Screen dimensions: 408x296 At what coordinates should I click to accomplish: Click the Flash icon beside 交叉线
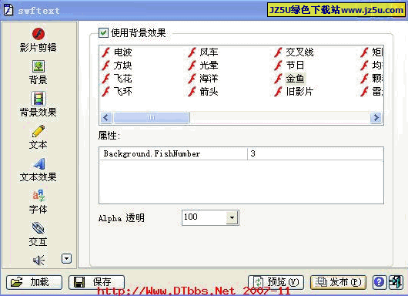point(278,52)
